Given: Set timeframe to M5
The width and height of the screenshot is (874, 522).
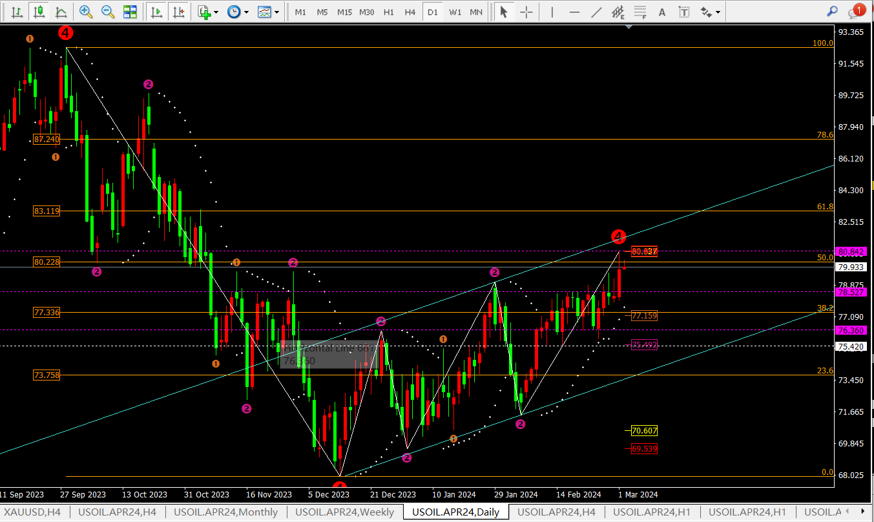Looking at the screenshot, I should tap(322, 12).
